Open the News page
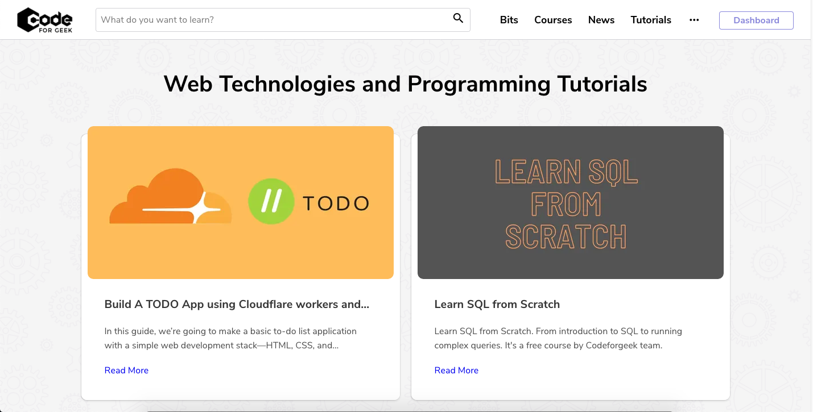The width and height of the screenshot is (813, 412). tap(601, 20)
